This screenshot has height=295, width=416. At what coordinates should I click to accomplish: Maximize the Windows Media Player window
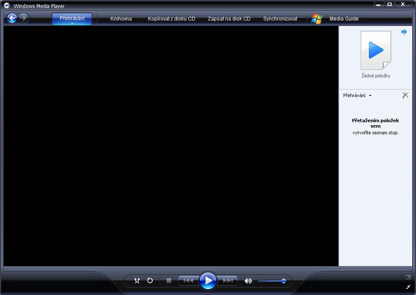[x=390, y=4]
